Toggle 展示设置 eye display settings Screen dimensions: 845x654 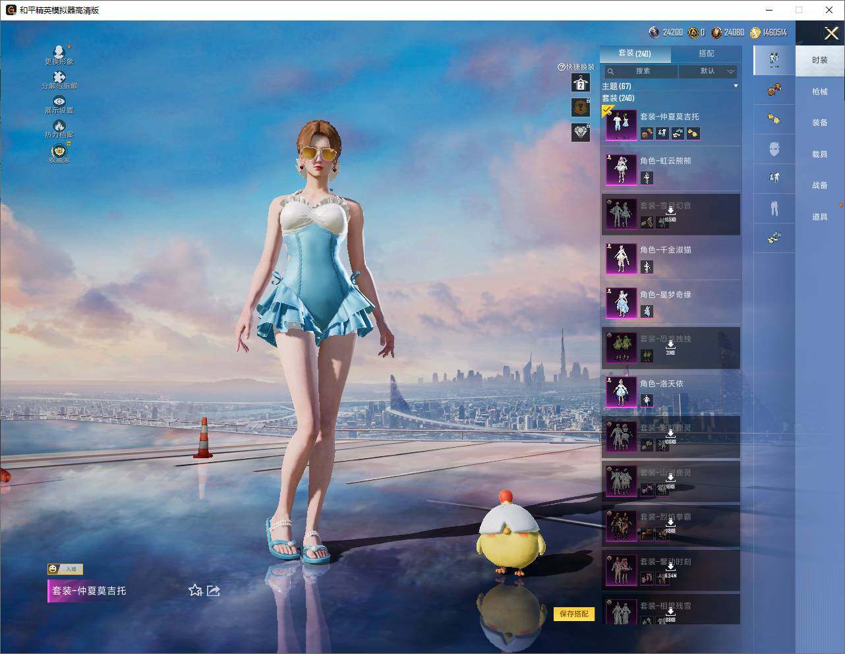[59, 105]
